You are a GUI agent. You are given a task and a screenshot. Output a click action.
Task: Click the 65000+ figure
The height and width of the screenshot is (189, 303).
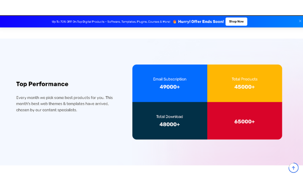pyautogui.click(x=244, y=122)
